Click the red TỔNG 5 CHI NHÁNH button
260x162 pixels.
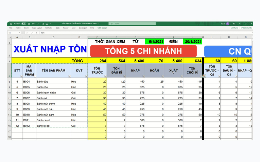click(x=143, y=51)
